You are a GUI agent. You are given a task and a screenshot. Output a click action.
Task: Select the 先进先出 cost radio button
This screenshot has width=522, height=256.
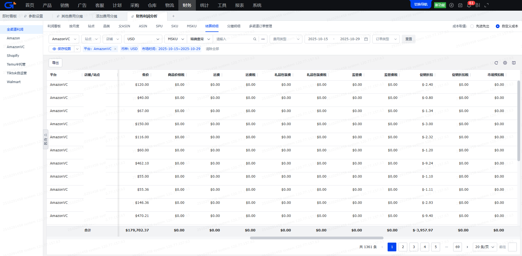[472, 26]
